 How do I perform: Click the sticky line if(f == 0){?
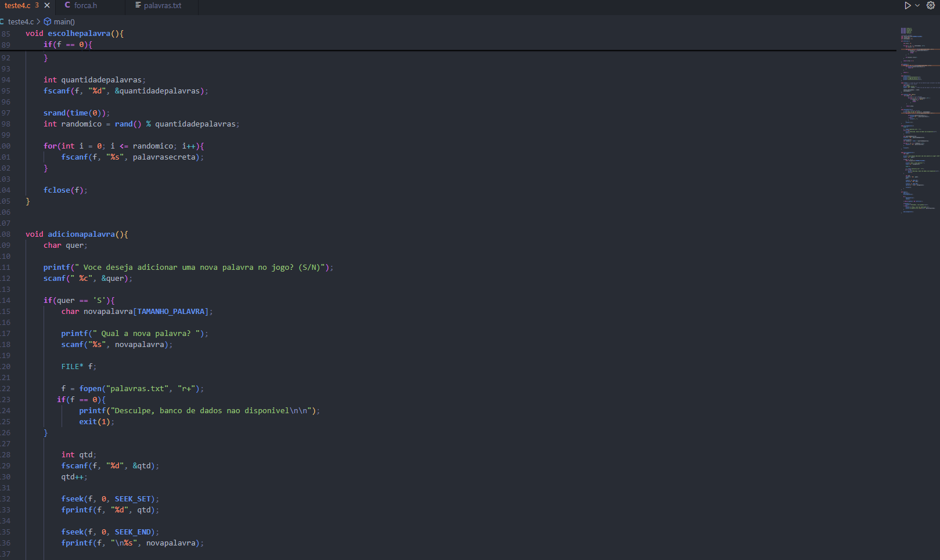tap(68, 45)
